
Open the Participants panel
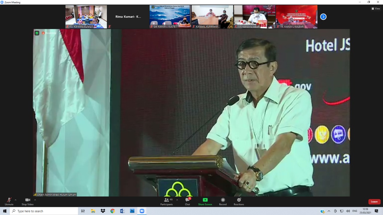tap(167, 200)
